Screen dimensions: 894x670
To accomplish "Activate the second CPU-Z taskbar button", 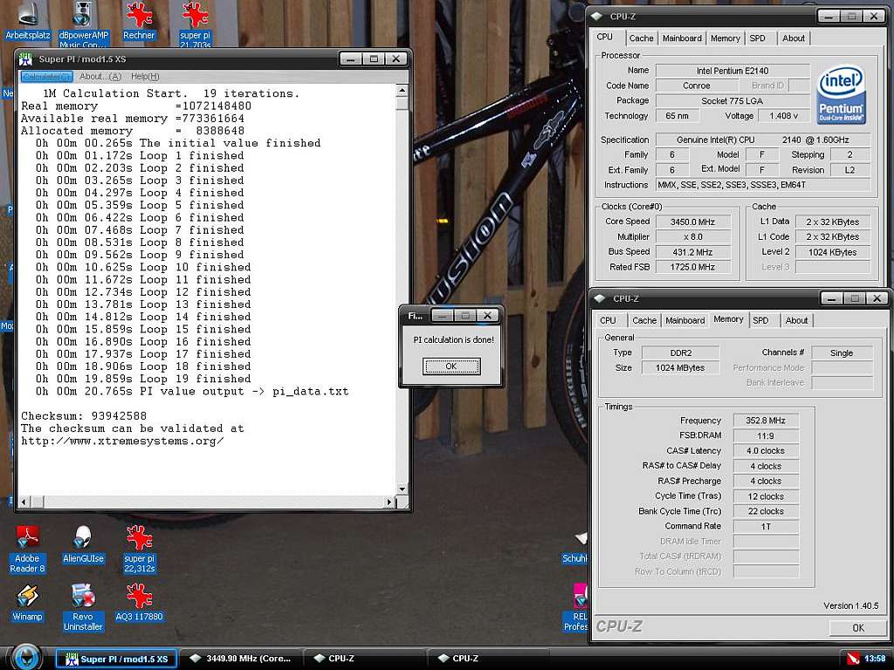I will 365,659.
